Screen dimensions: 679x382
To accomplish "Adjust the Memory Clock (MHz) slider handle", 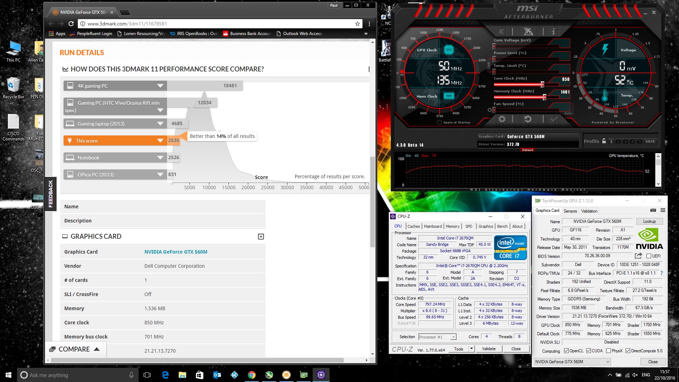I will [545, 97].
